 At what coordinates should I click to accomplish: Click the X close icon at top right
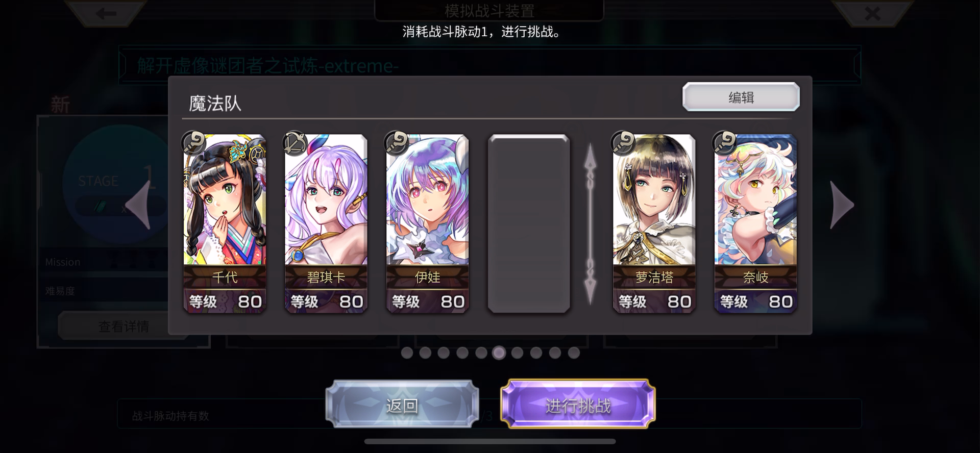click(872, 13)
